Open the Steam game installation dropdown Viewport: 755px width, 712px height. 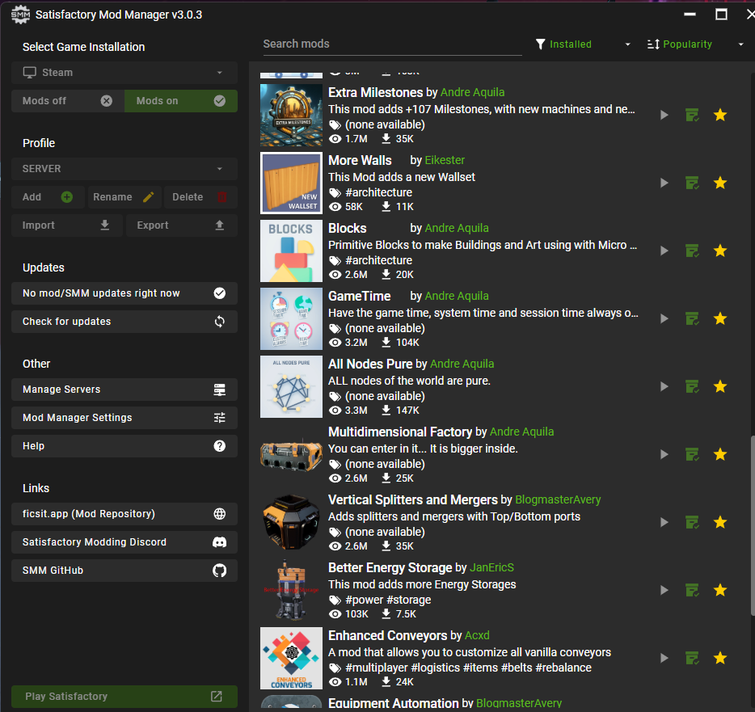pos(124,73)
